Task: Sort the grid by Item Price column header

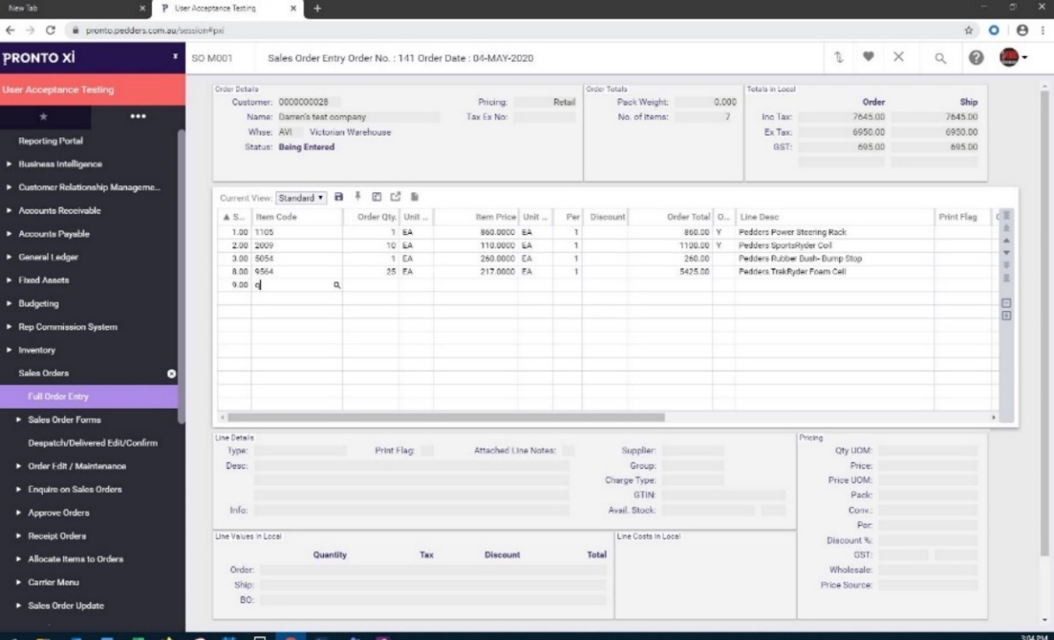Action: point(476,217)
